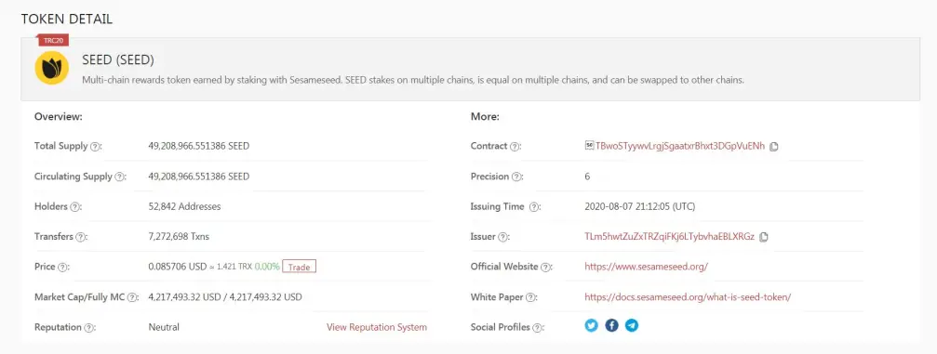Click the Neutral reputation value
937x354 pixels.
(164, 327)
